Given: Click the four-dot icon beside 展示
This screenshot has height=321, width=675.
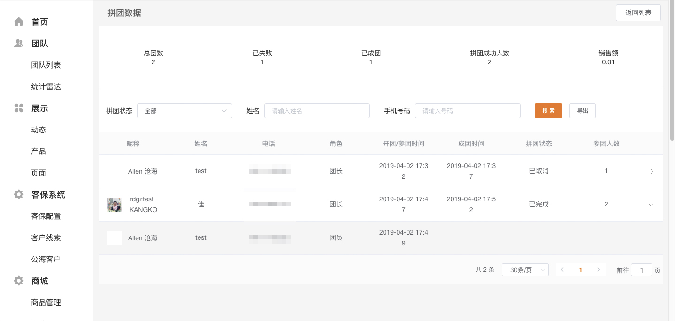Looking at the screenshot, I should (x=19, y=108).
